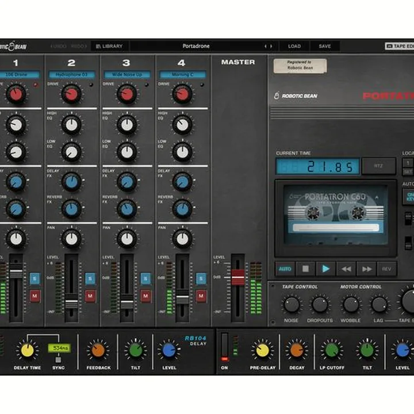Click the REDO button
Viewport: 414px width, 414px height.
click(78, 46)
